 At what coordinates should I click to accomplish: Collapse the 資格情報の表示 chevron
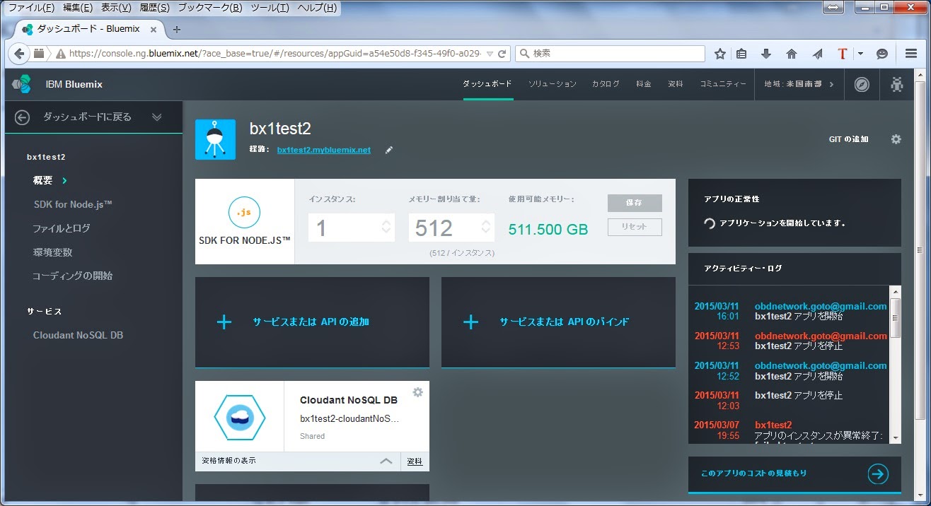(386, 461)
